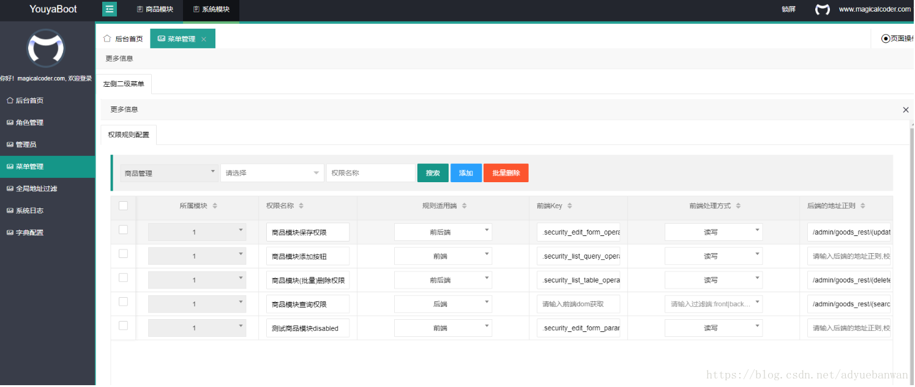Image resolution: width=915 pixels, height=387 pixels.
Task: Expand the 请选择 filter dropdown
Action: [x=272, y=172]
